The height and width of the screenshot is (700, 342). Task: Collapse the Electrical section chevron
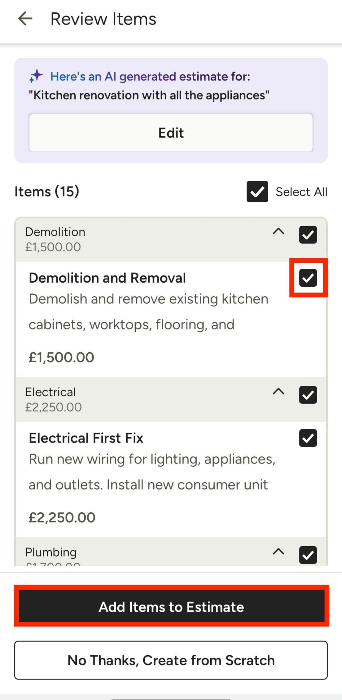pyautogui.click(x=279, y=391)
